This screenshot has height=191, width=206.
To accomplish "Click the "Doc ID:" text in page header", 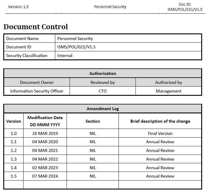I will click(185, 4).
